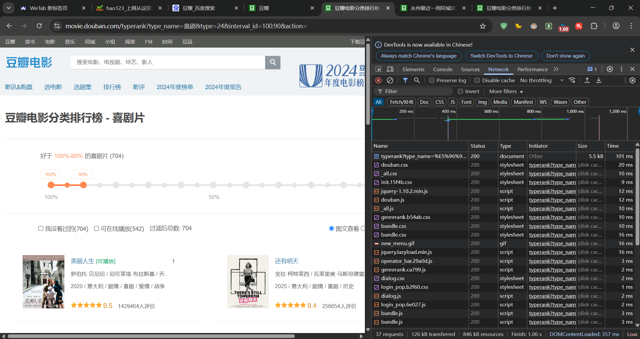
Task: Open network search magnifier
Action: (417, 80)
